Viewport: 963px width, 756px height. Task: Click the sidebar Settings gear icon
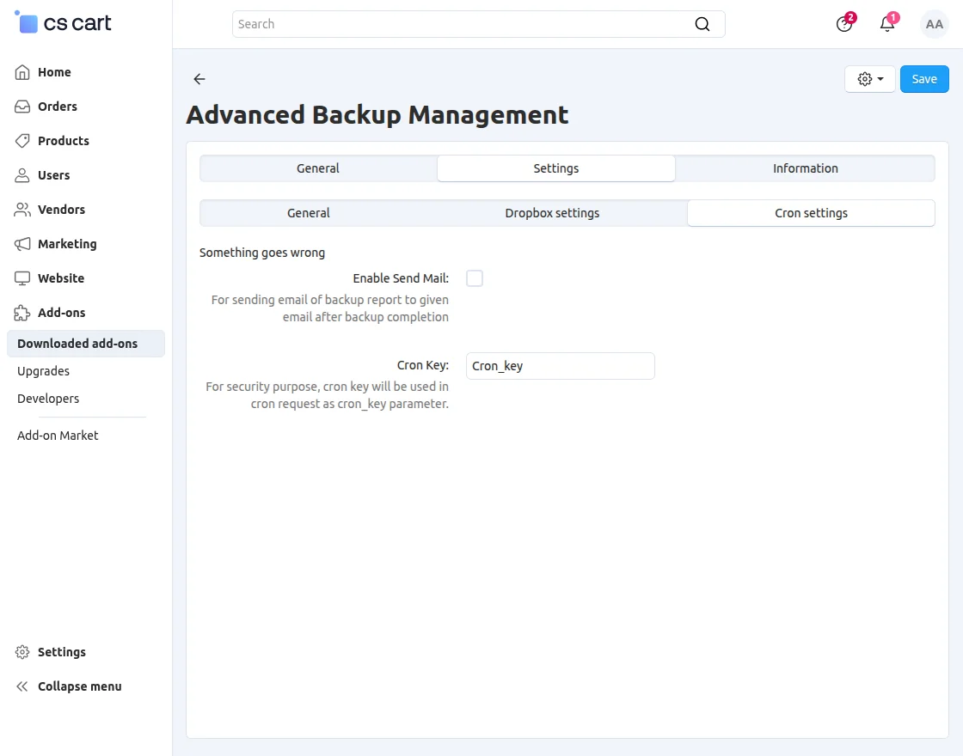click(22, 652)
